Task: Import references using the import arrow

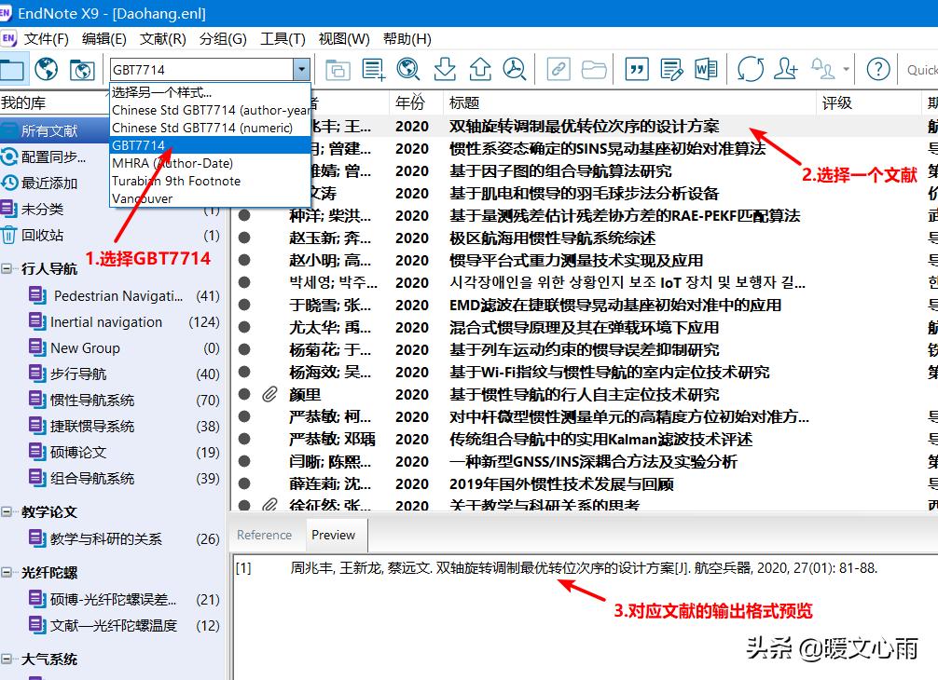Action: 444,70
